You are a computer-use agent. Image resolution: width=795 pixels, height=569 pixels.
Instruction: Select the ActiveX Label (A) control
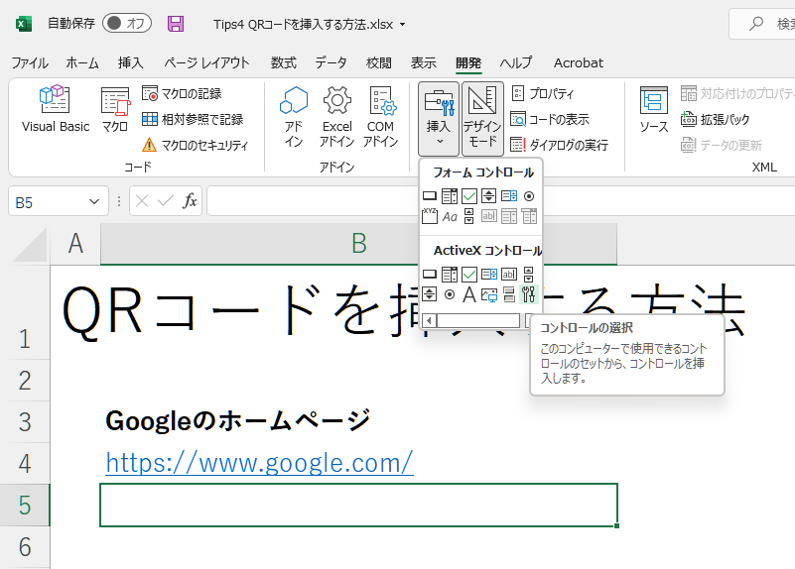pyautogui.click(x=469, y=294)
